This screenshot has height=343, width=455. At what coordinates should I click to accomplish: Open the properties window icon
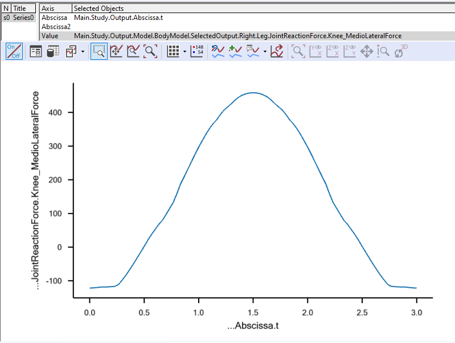coord(36,51)
